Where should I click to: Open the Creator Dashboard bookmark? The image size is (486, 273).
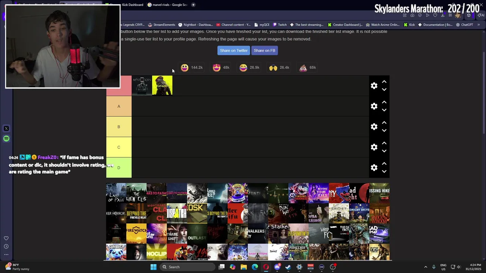pyautogui.click(x=345, y=25)
